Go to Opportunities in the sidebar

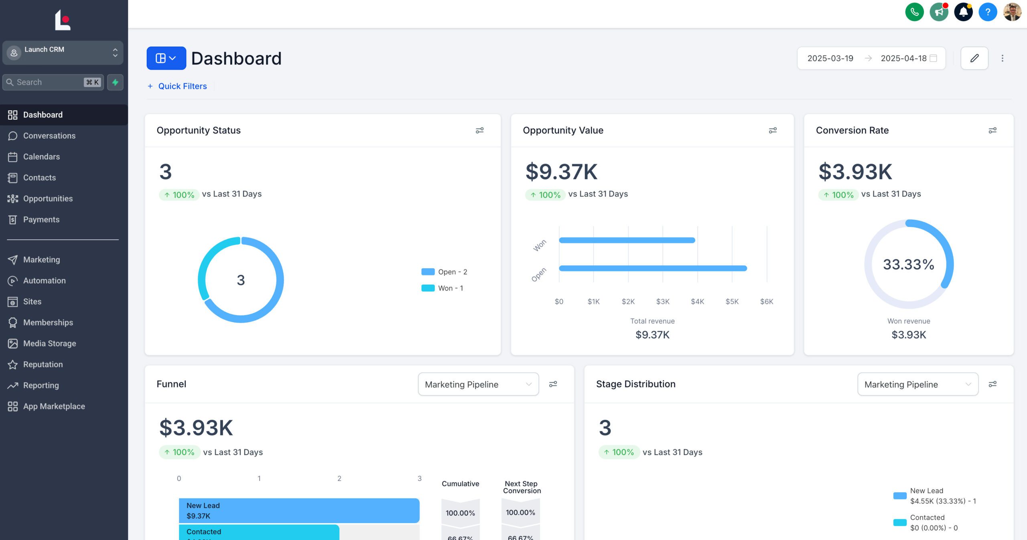coord(48,198)
